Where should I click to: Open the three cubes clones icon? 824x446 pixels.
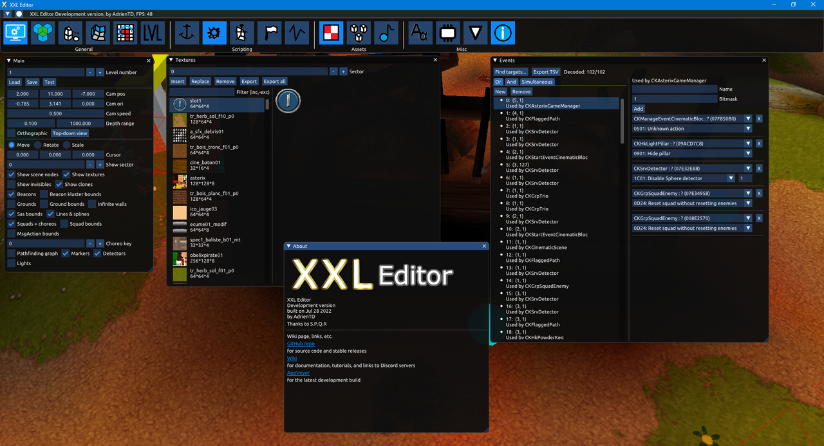click(x=359, y=33)
